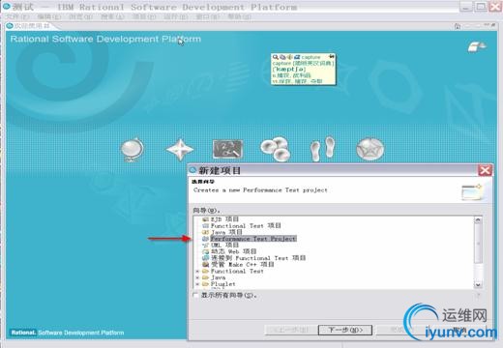
Task: Expand the Functional Test folder node
Action: coord(197,272)
